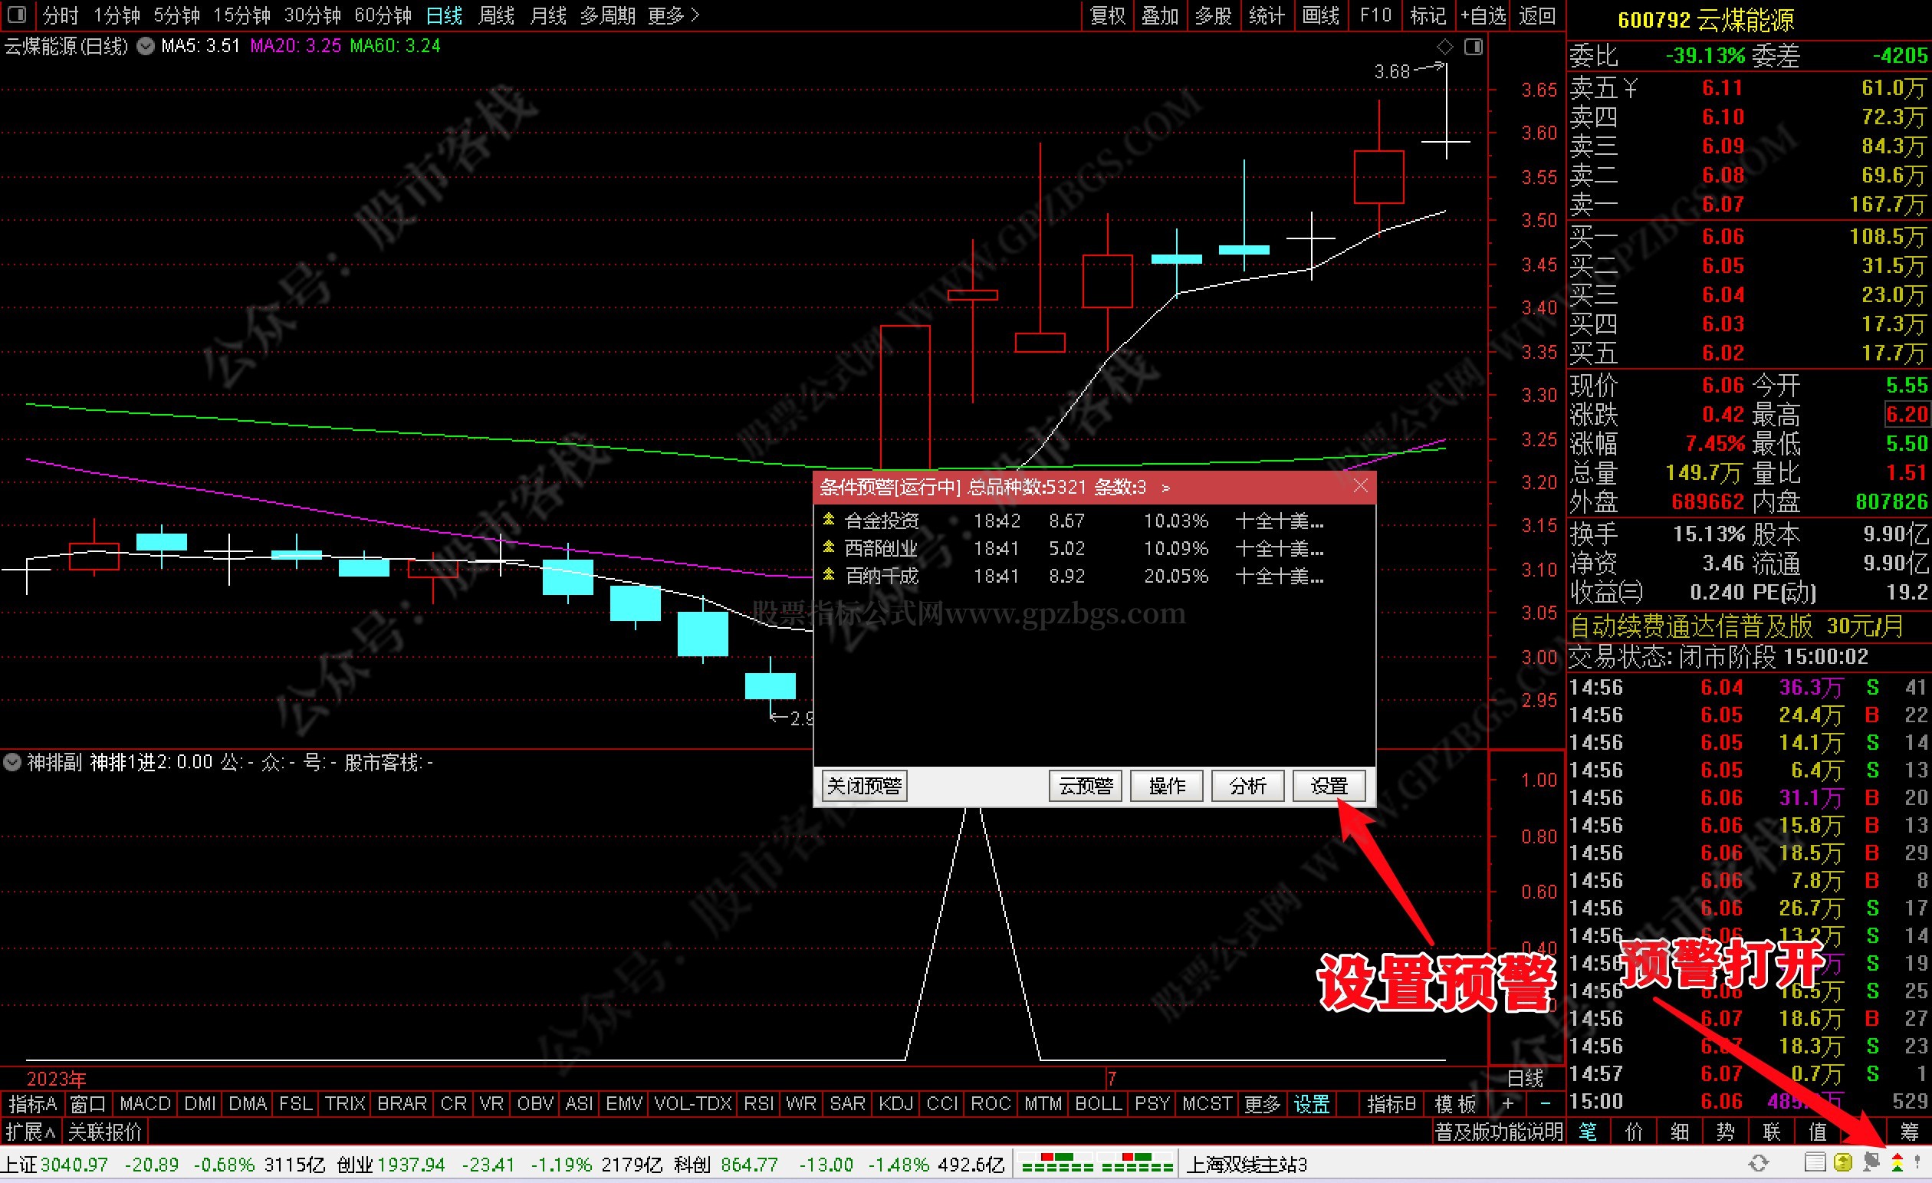Open F10 company info
The image size is (1932, 1183).
(x=1375, y=15)
